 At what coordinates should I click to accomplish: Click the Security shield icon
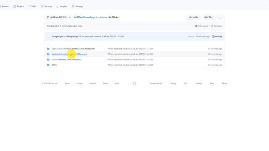pos(42,6)
